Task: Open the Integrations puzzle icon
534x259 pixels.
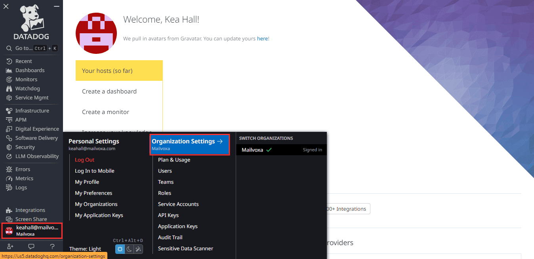Action: point(9,210)
